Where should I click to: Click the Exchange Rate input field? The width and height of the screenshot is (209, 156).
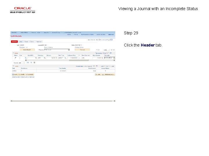click(73, 58)
